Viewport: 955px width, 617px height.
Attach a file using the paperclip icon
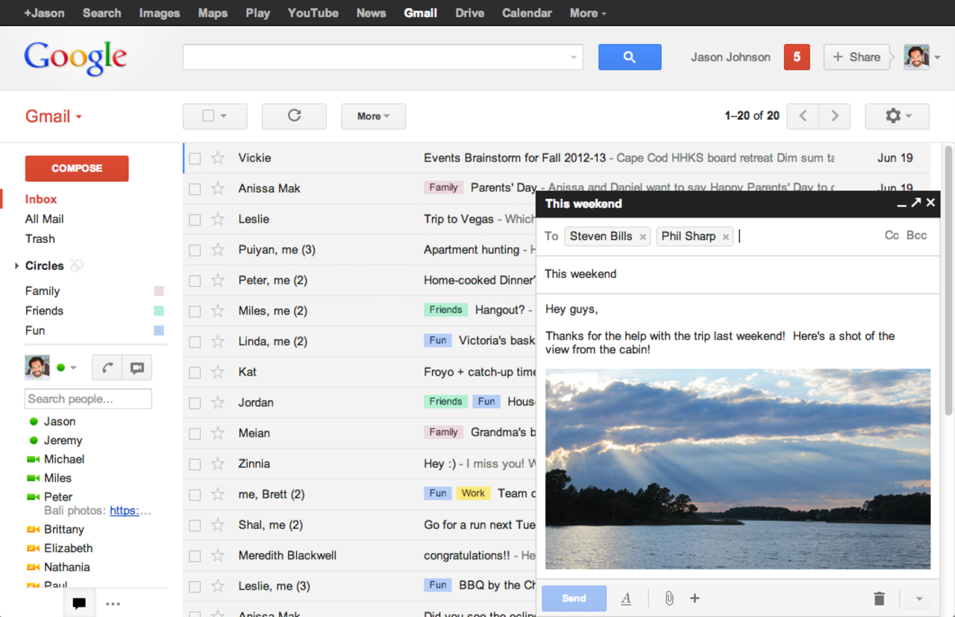coord(668,598)
